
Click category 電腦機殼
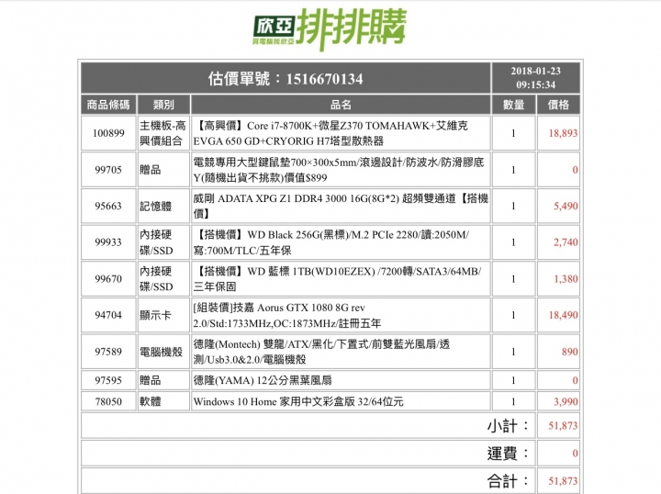[161, 352]
